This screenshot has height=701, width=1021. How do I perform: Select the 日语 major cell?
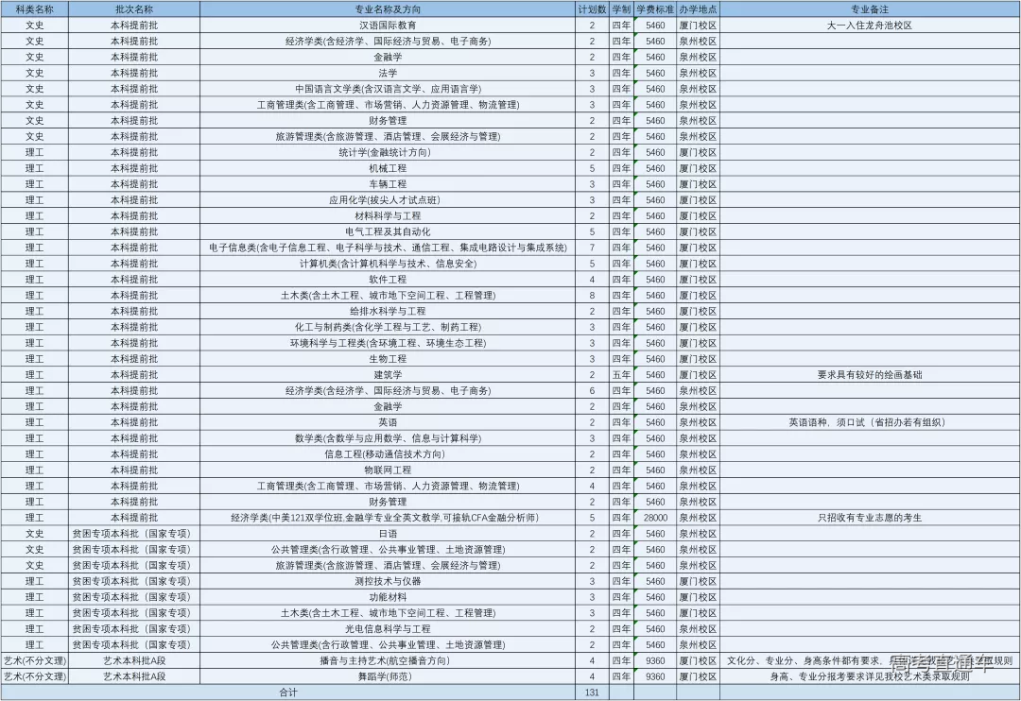pyautogui.click(x=388, y=534)
